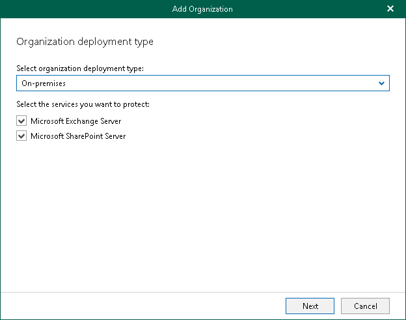406x320 pixels.
Task: Click the Organization deployment type heading
Action: pos(85,42)
